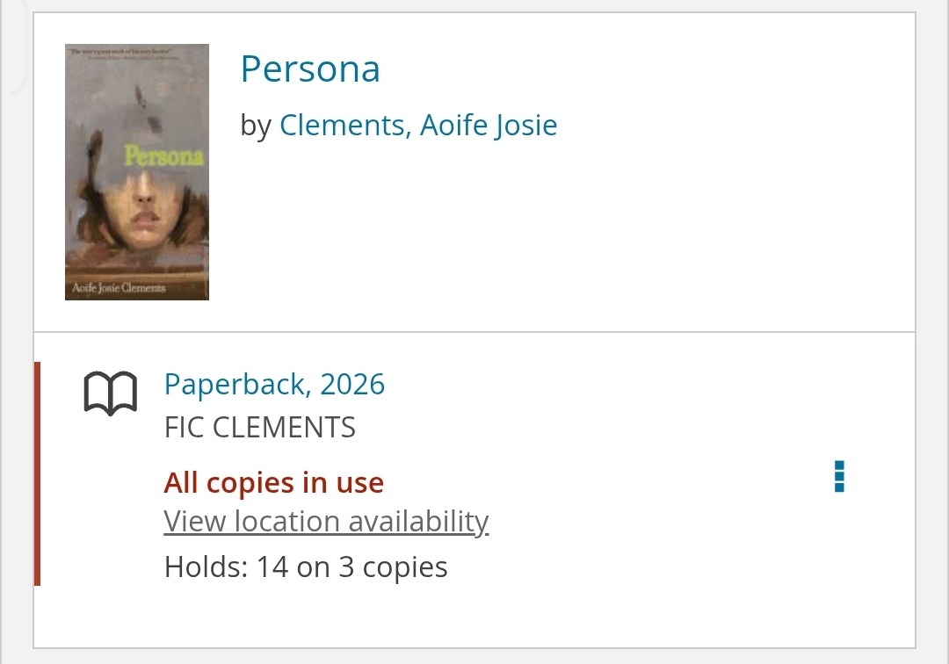949x664 pixels.
Task: Click the red All copies in use status
Action: click(x=274, y=483)
